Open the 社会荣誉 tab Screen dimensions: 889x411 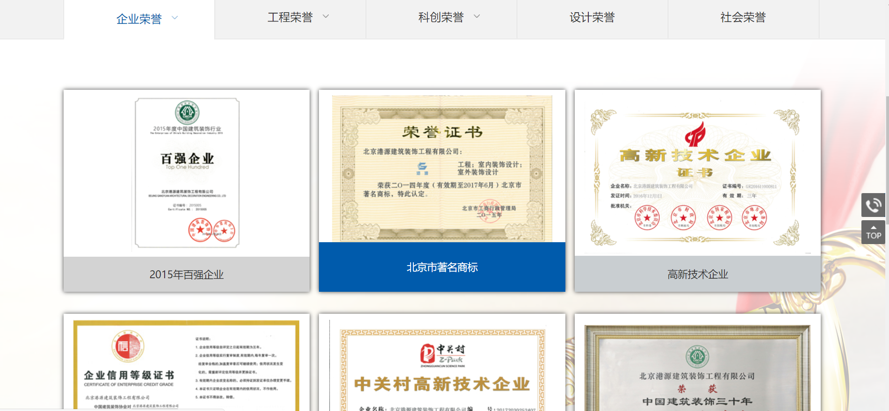(x=743, y=17)
